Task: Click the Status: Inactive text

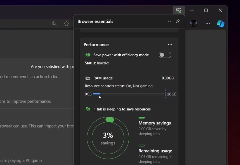Action: 97,63
